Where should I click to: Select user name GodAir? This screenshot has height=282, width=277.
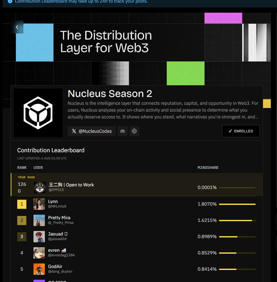pos(55,266)
